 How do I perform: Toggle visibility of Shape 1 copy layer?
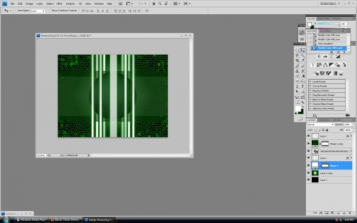pos(308,143)
